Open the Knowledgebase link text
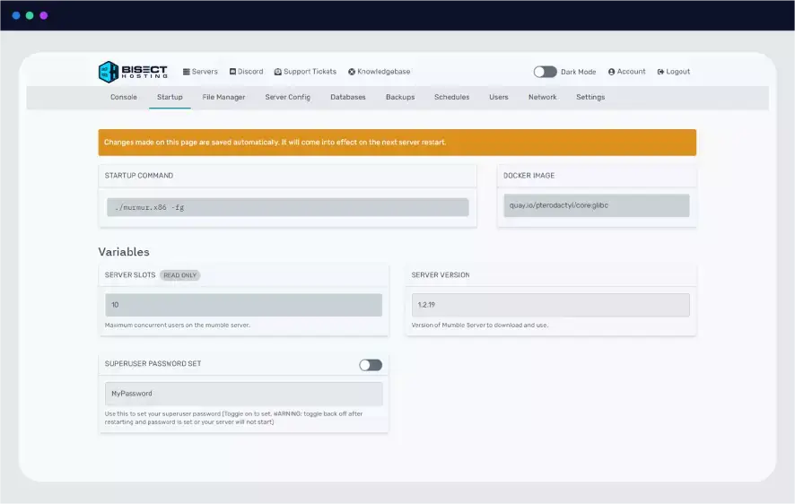This screenshot has width=795, height=504. pyautogui.click(x=384, y=72)
